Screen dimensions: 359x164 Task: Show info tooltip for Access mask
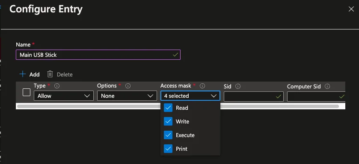tap(202, 86)
